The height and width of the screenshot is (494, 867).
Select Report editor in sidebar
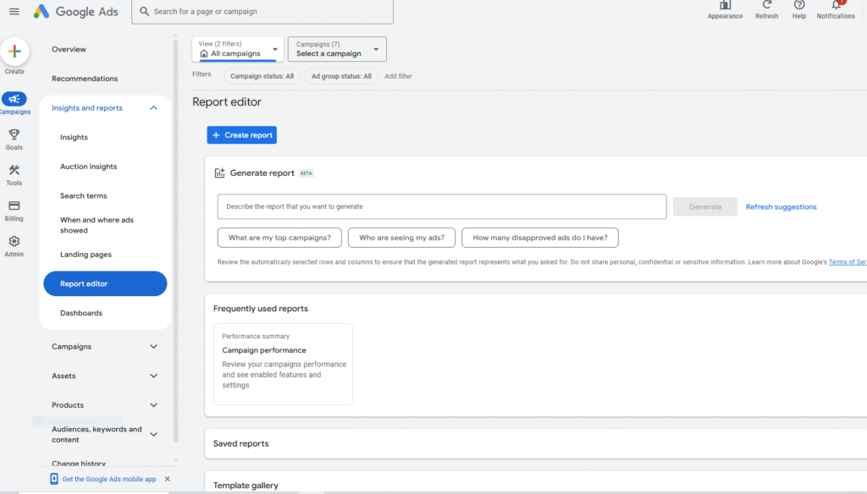coord(105,283)
